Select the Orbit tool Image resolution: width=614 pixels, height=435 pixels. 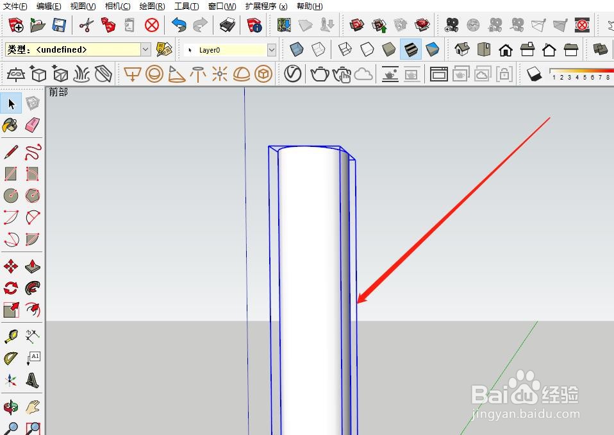11,407
